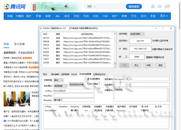Open 科技 in the navigation bar
Viewport: 181px width, 130px height.
[x=86, y=16]
